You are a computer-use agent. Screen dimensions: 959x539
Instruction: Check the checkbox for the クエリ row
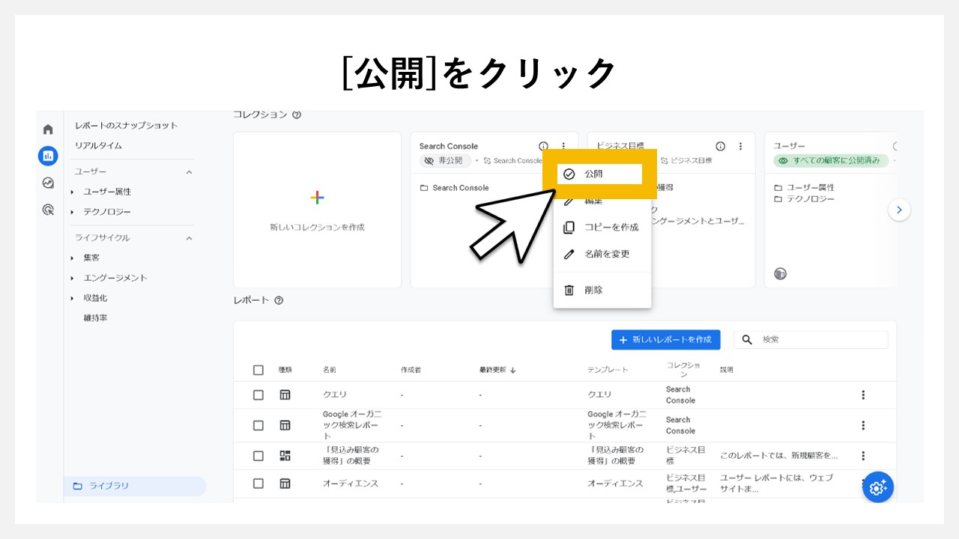click(258, 395)
